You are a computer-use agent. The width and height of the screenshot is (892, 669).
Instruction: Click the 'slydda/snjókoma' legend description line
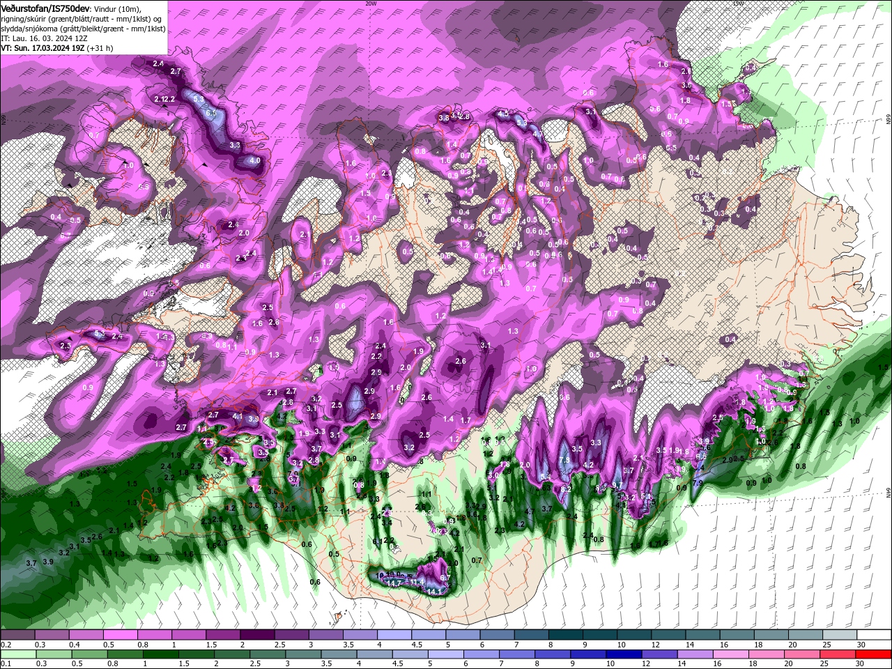coord(83,29)
